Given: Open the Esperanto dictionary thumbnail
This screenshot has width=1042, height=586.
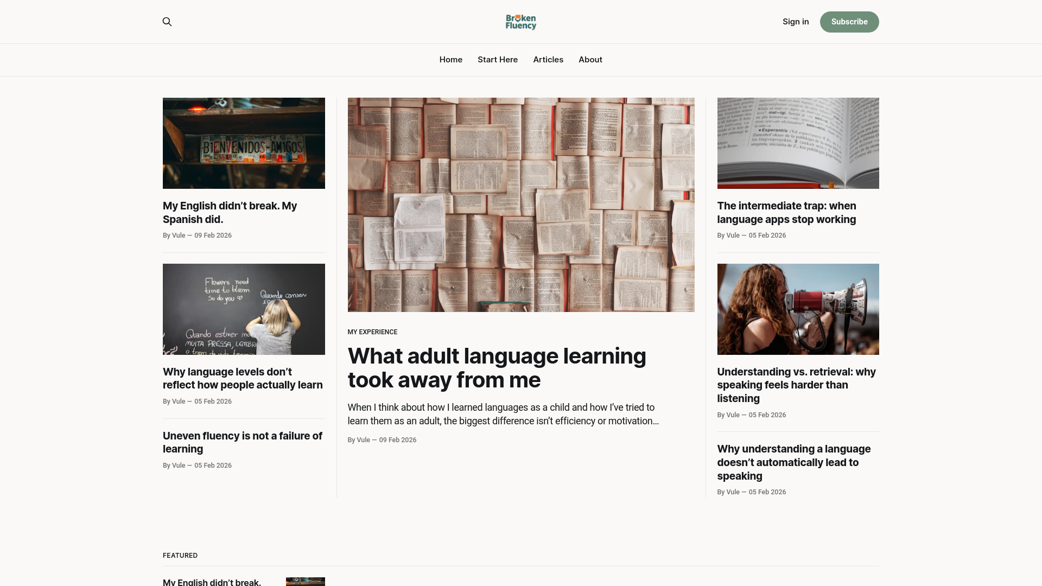Looking at the screenshot, I should 798,143.
